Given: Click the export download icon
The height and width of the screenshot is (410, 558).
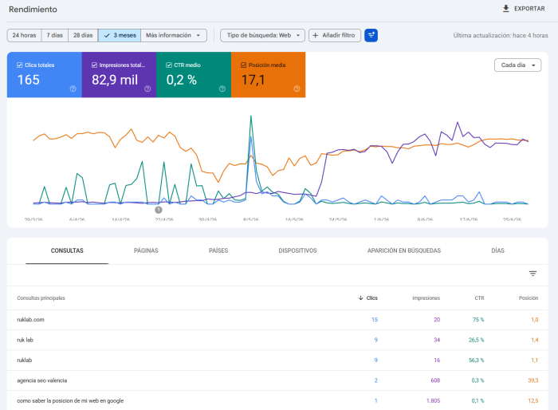Looking at the screenshot, I should point(505,9).
